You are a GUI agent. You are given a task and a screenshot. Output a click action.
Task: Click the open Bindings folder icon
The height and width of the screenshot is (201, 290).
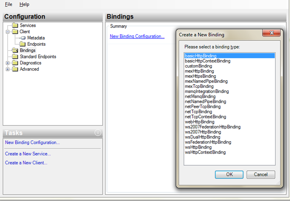pyautogui.click(x=15, y=50)
